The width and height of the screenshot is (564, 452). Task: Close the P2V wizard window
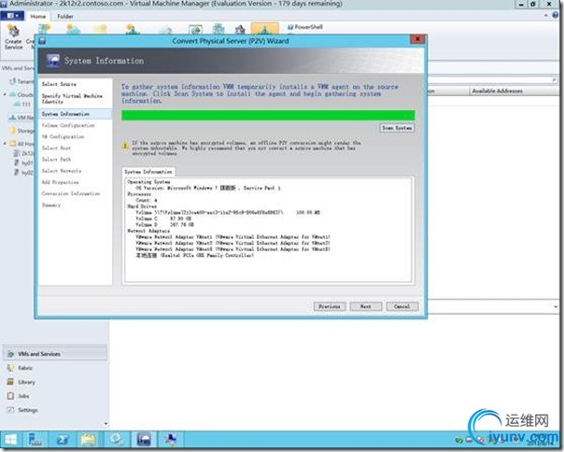pyautogui.click(x=417, y=39)
